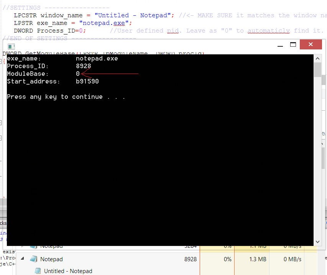Select the Notepad process icon in Task Manager
The width and height of the screenshot is (327, 275).
pyautogui.click(x=34, y=259)
